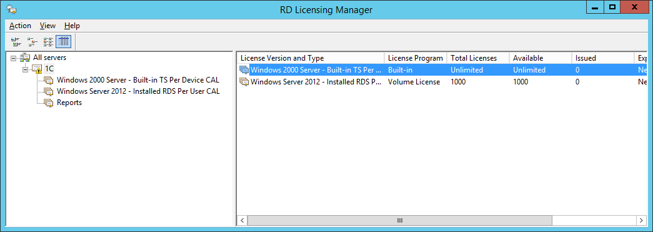The width and height of the screenshot is (653, 232).
Task: Click the 1C server warning icon
Action: [x=37, y=69]
